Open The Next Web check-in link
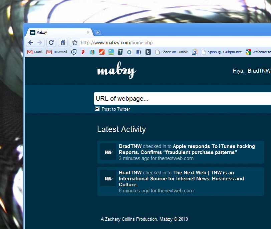The image size is (271, 229). (x=181, y=179)
